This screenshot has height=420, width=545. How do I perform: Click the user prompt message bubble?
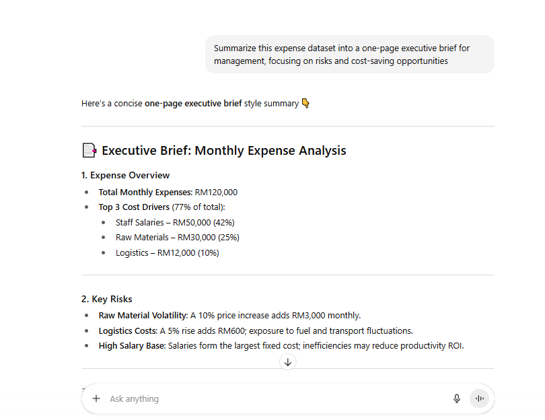pos(349,55)
